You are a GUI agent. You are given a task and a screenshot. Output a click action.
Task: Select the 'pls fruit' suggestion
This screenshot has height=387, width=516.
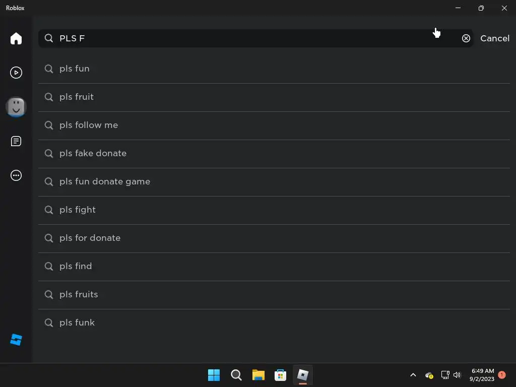274,97
